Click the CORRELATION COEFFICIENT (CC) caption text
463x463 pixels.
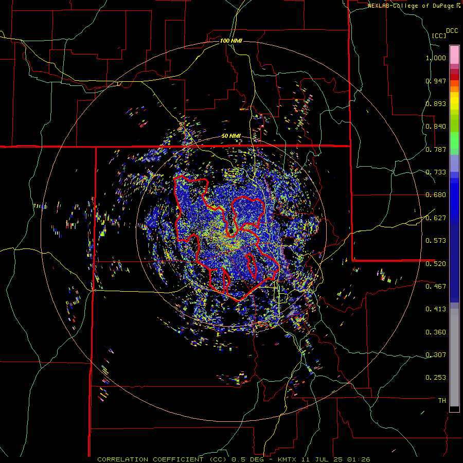pos(162,459)
